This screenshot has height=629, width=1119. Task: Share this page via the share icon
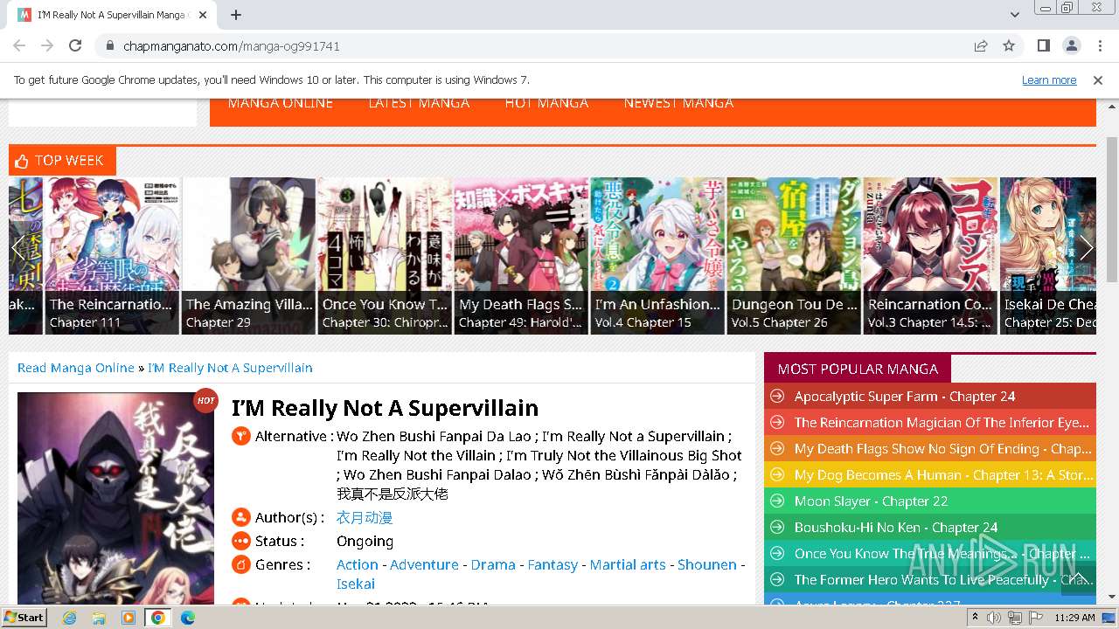pyautogui.click(x=981, y=45)
